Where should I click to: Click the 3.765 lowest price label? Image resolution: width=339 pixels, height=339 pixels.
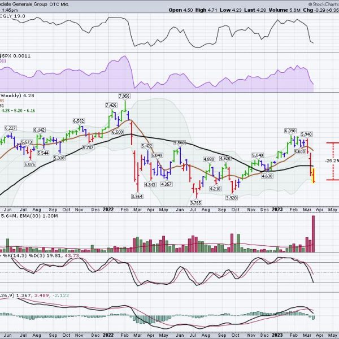196,203
